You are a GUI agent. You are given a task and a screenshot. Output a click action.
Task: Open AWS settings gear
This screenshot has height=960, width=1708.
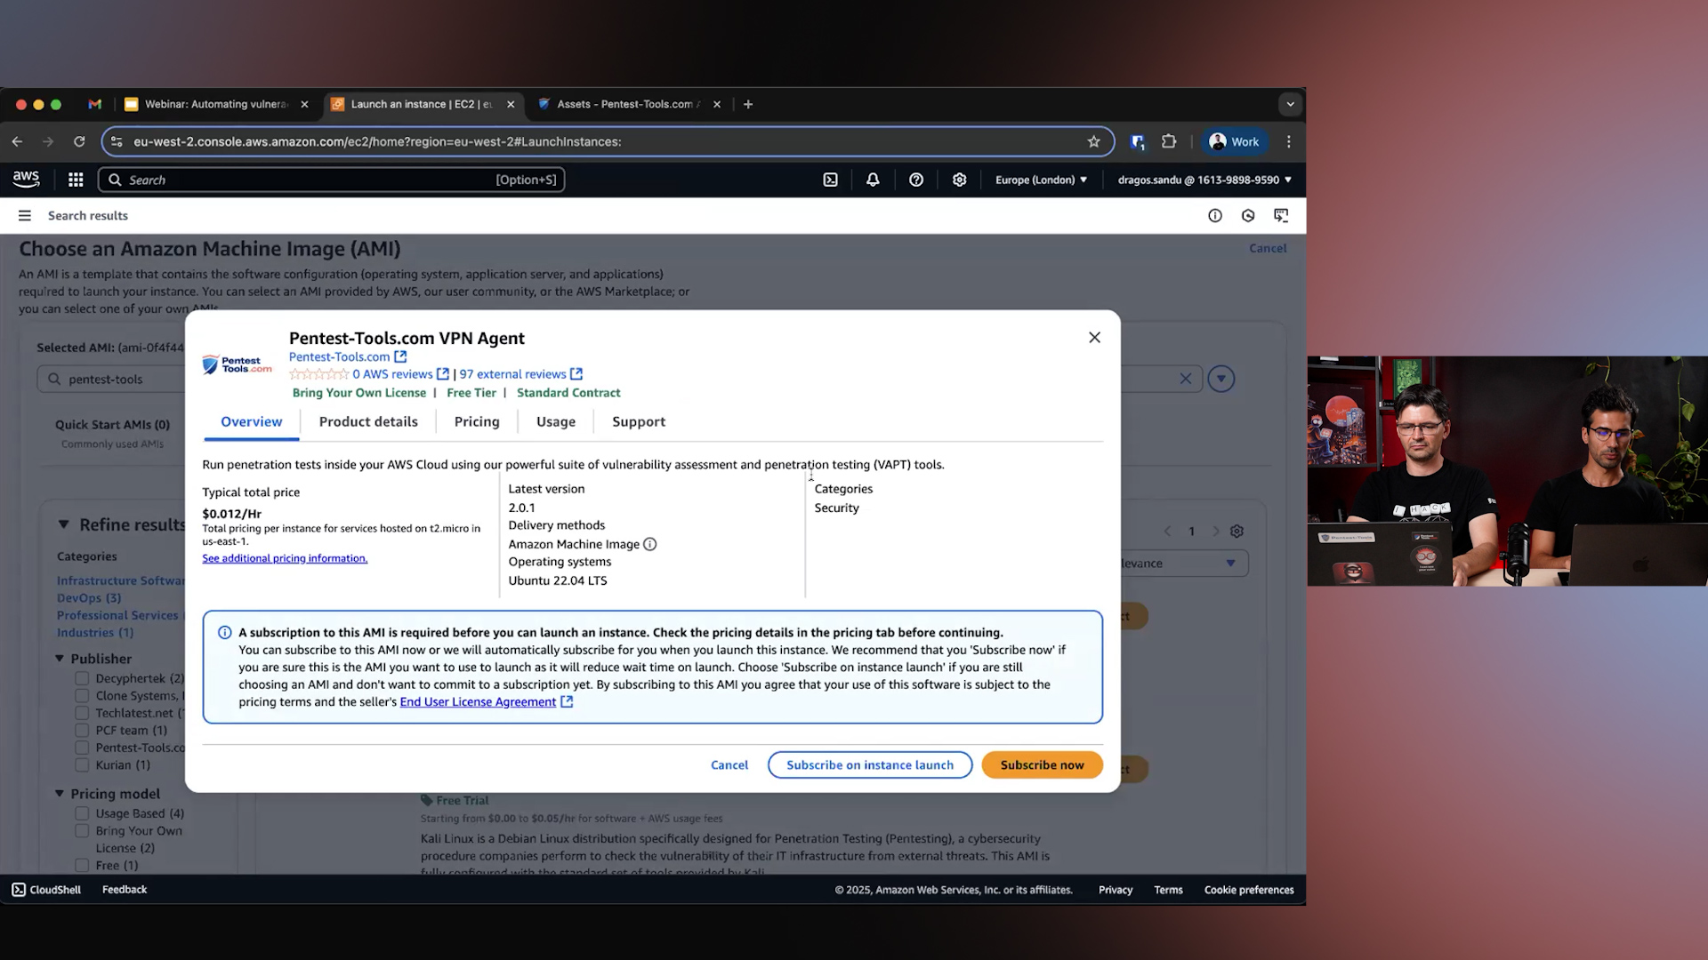pyautogui.click(x=959, y=179)
